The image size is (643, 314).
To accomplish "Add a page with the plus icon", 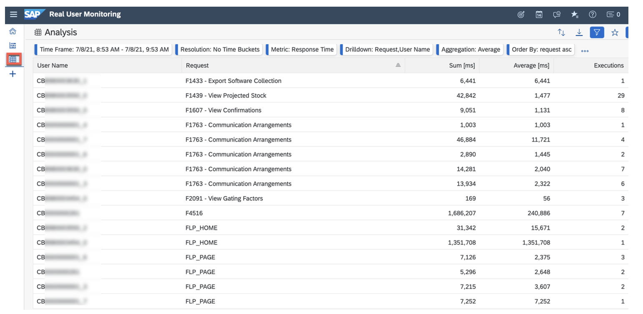I will click(13, 74).
